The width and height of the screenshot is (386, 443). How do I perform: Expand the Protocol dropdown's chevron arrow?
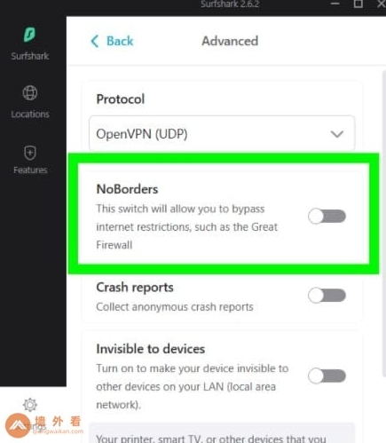tap(337, 134)
